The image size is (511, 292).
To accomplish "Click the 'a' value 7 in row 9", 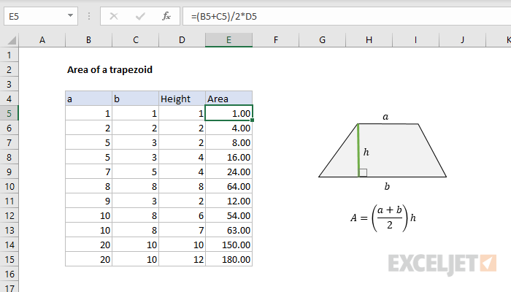I will pyautogui.click(x=88, y=172).
